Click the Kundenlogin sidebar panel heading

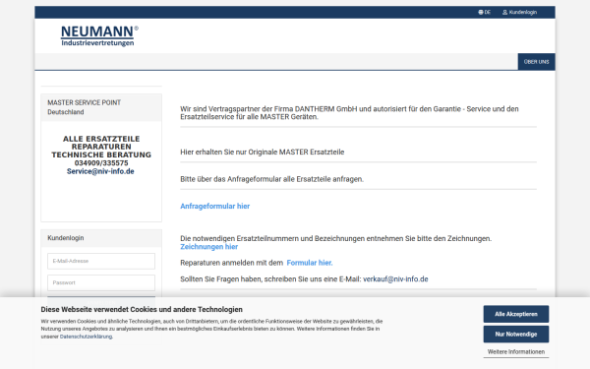tap(66, 238)
